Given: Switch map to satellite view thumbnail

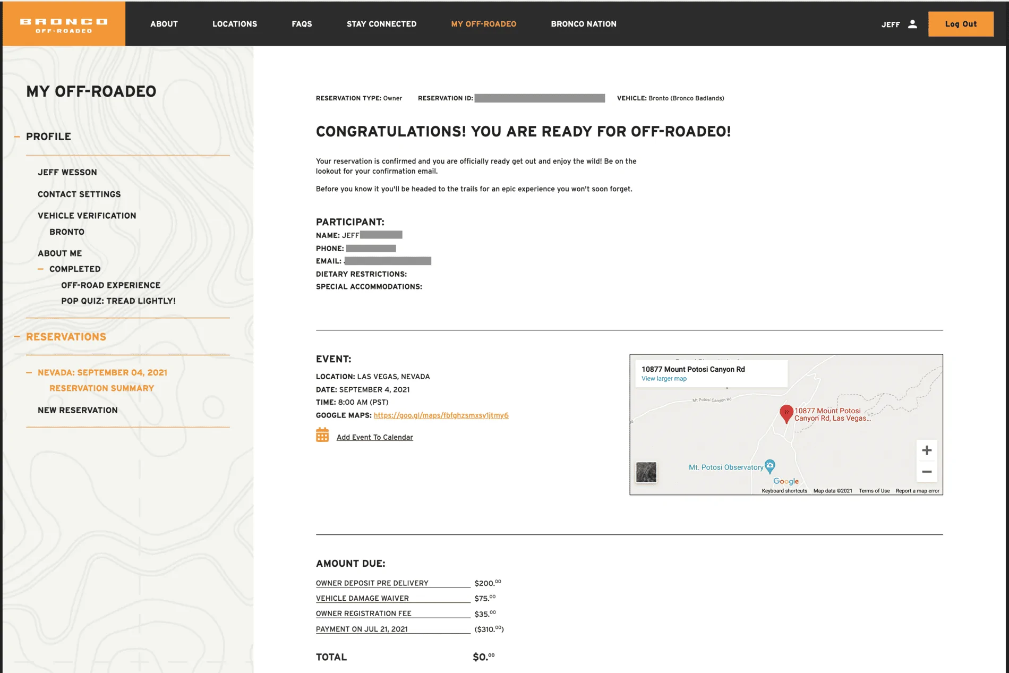Looking at the screenshot, I should (646, 472).
